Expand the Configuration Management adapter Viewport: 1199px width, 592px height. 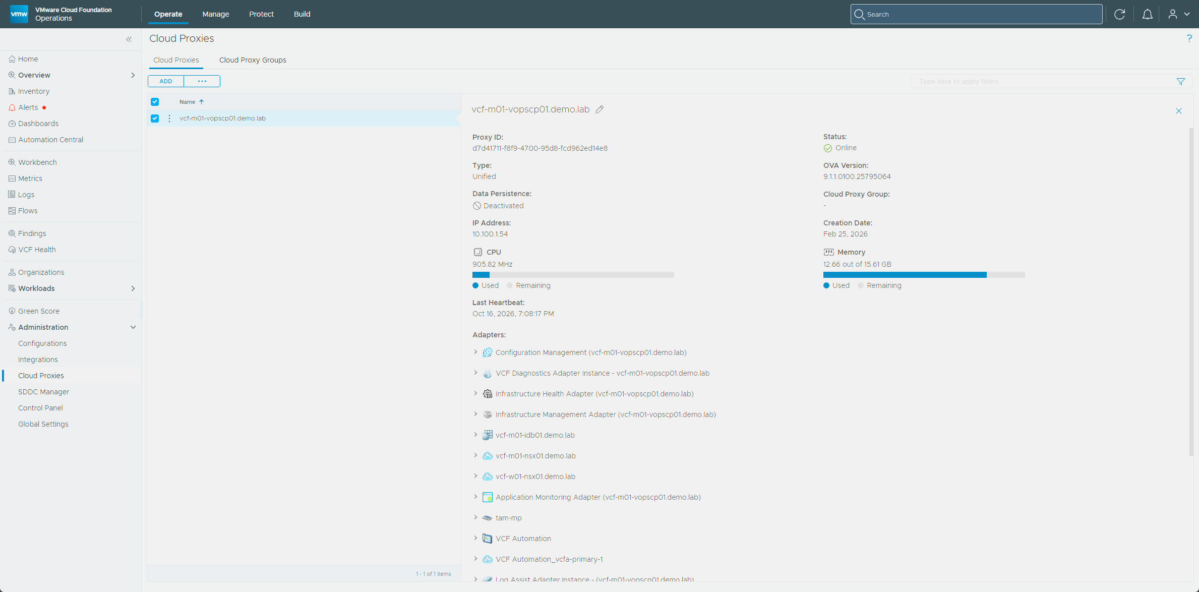pos(475,352)
